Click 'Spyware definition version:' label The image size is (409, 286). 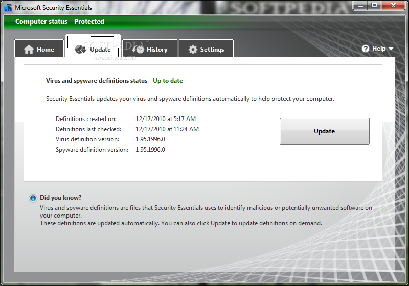[92, 150]
